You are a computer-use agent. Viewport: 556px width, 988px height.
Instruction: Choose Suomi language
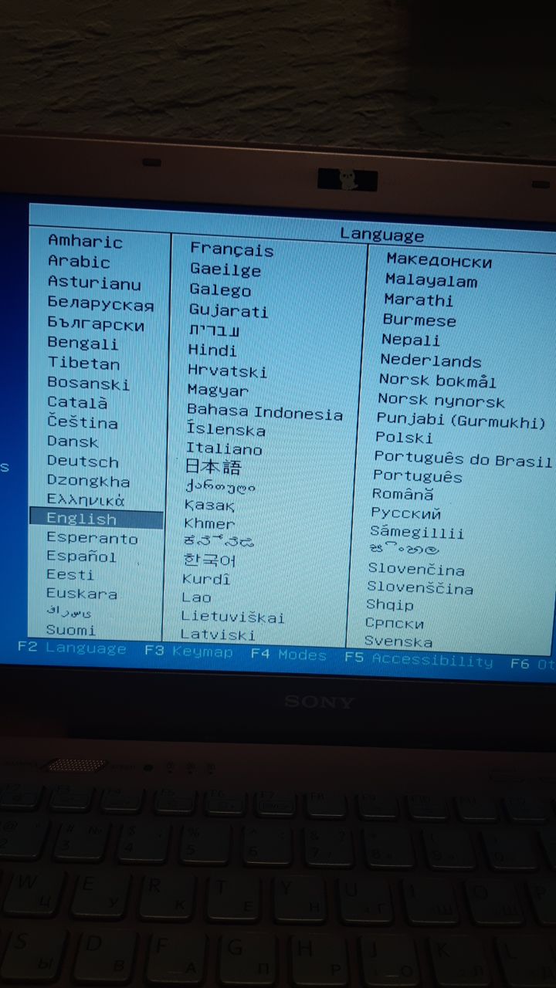pyautogui.click(x=70, y=630)
